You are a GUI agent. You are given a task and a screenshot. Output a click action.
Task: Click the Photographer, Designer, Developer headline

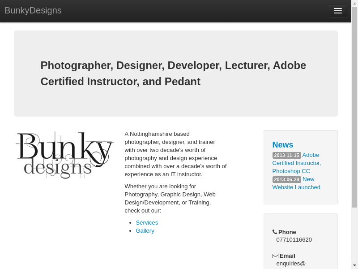[173, 74]
